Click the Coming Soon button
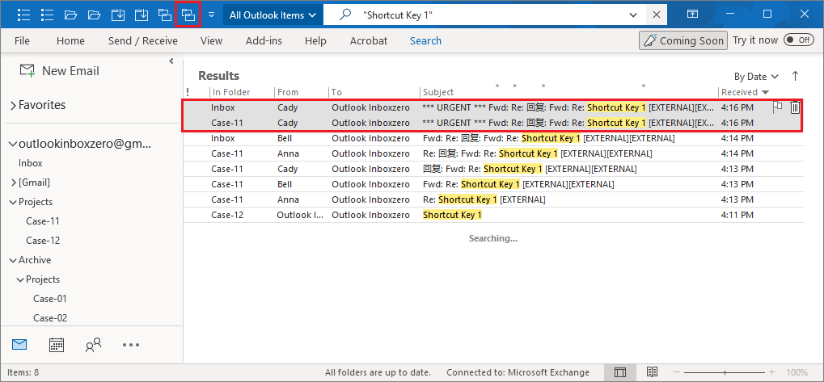Screen dimensions: 824x382 [682, 40]
